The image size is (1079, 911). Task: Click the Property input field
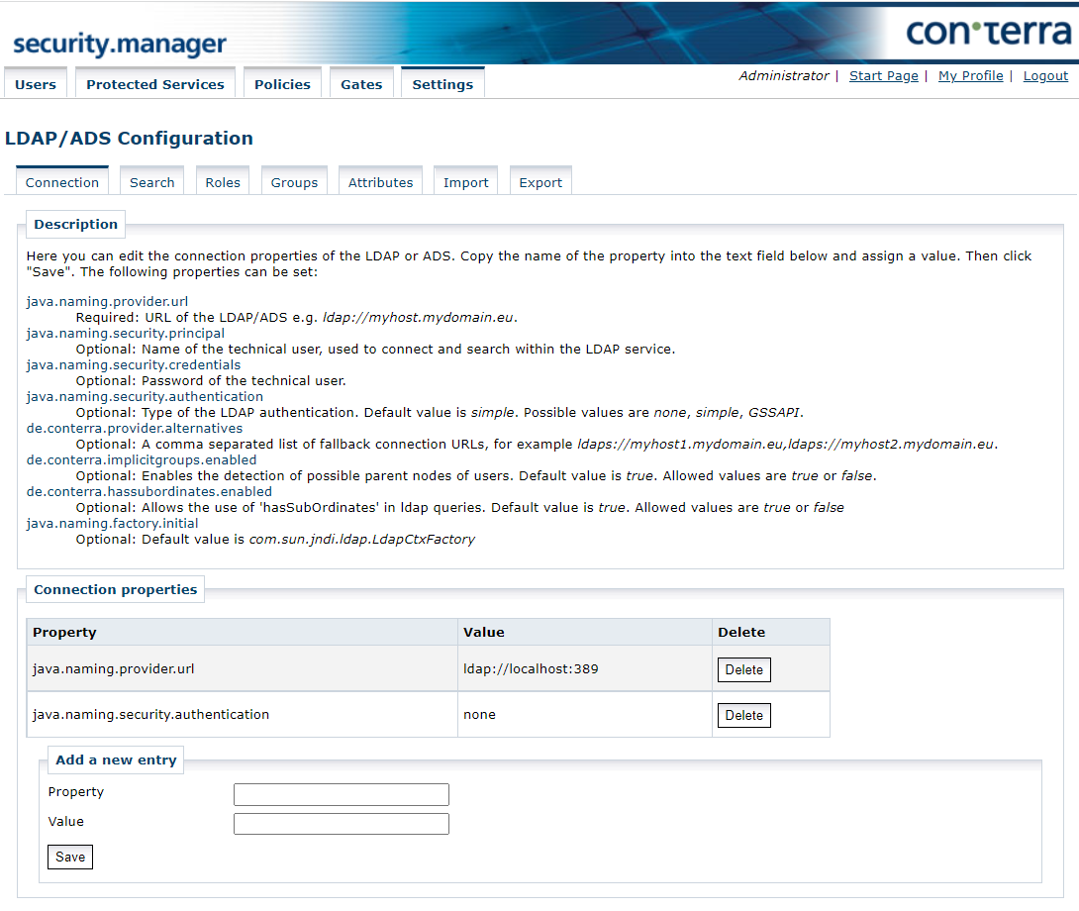(x=341, y=794)
